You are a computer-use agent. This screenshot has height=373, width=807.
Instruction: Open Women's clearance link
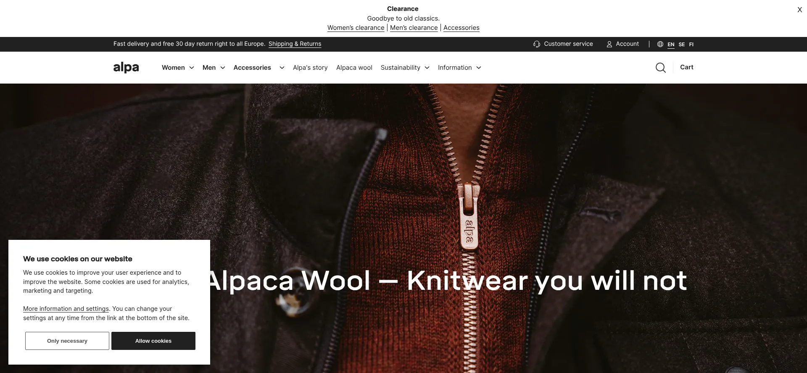356,28
